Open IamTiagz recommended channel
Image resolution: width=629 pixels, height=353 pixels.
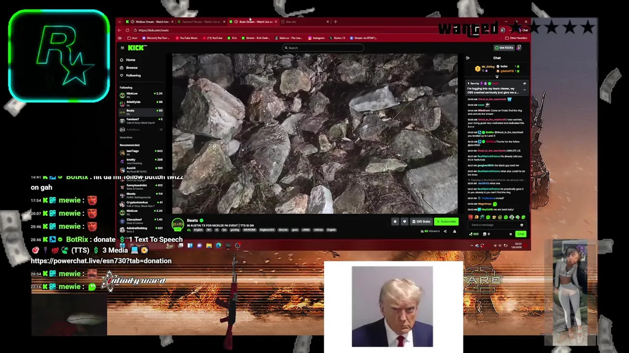tap(141, 152)
